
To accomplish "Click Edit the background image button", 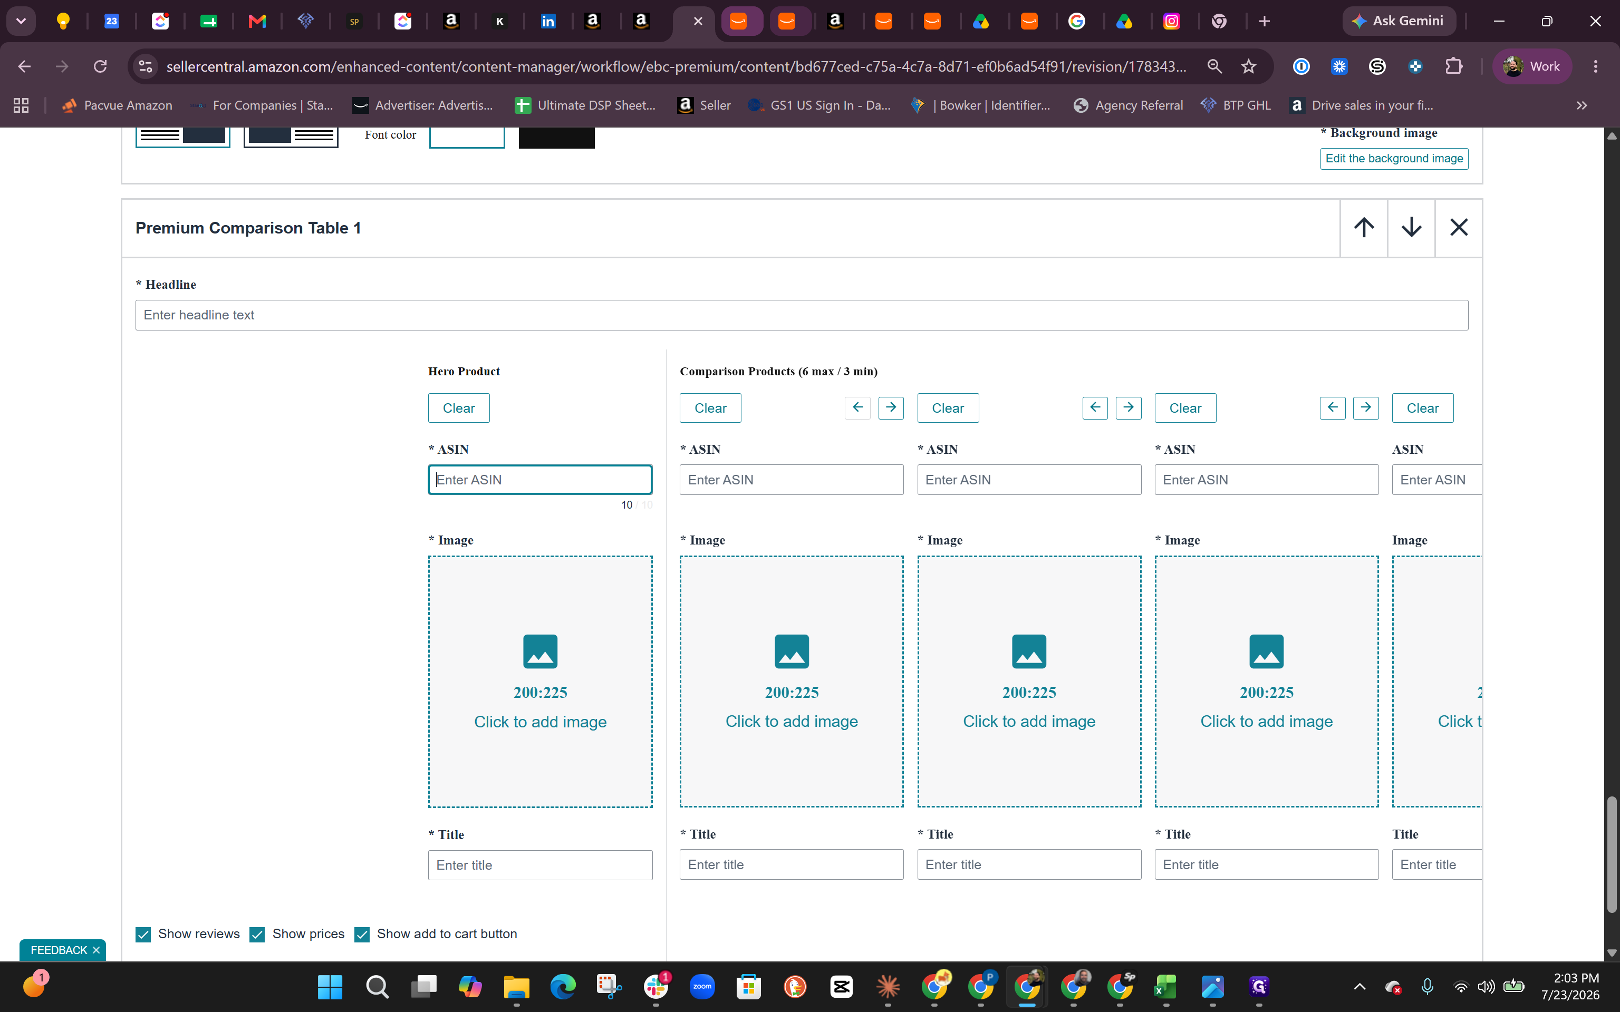I will 1394,159.
